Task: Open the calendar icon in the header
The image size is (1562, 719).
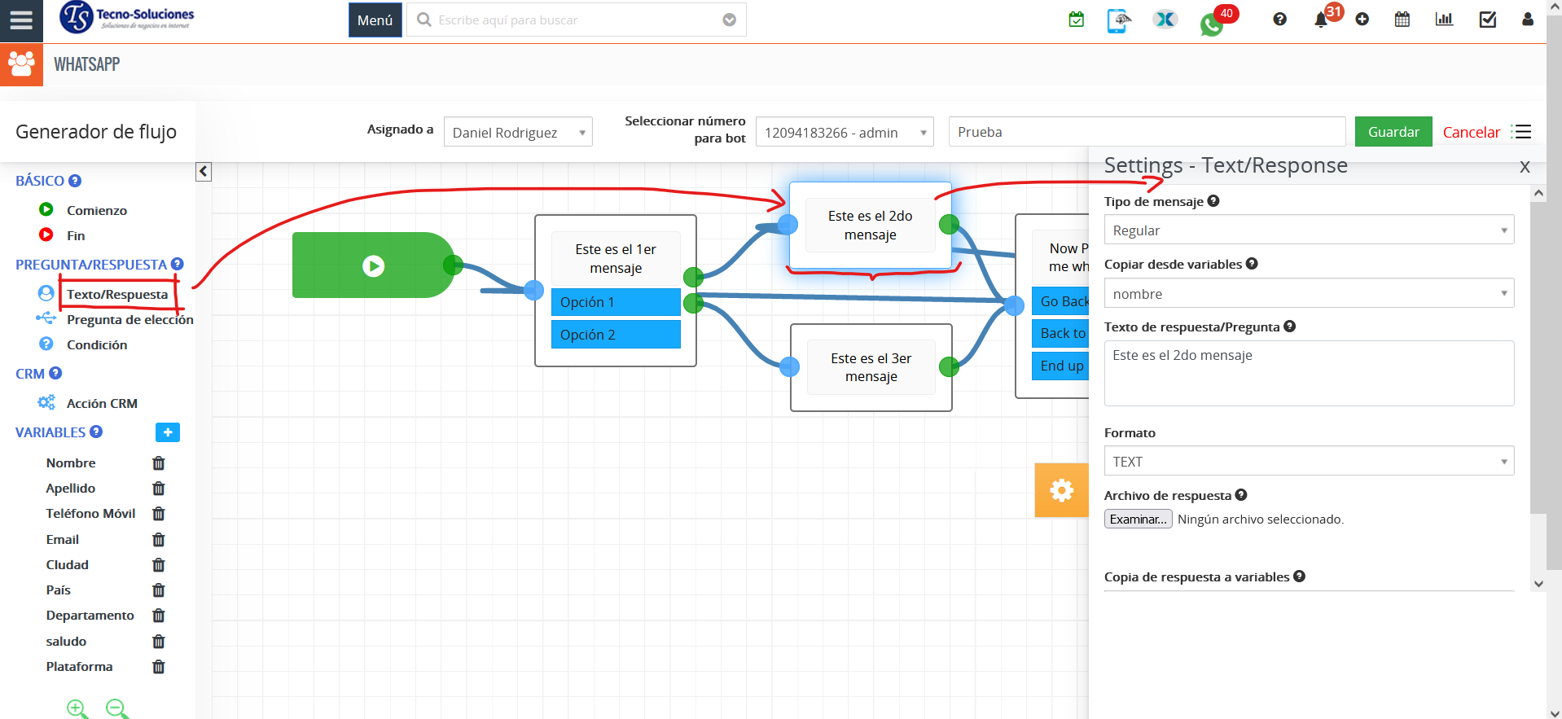Action: (1402, 20)
